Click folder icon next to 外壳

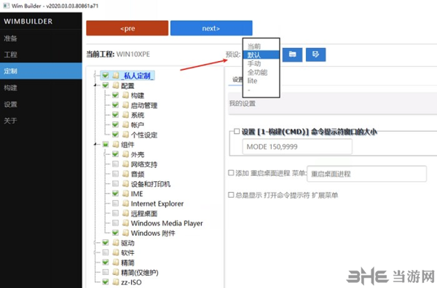pyautogui.click(x=126, y=154)
